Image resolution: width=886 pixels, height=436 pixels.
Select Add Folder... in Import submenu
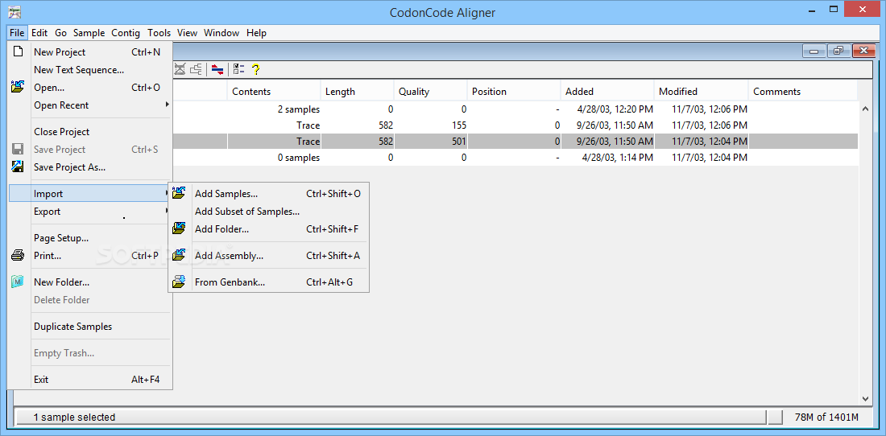click(269, 229)
